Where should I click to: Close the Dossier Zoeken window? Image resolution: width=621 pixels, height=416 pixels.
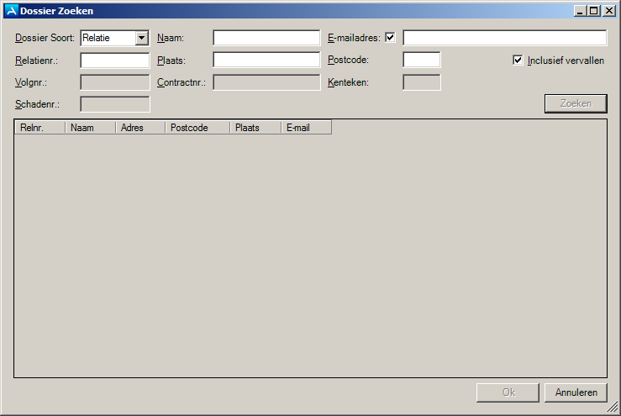[608, 11]
